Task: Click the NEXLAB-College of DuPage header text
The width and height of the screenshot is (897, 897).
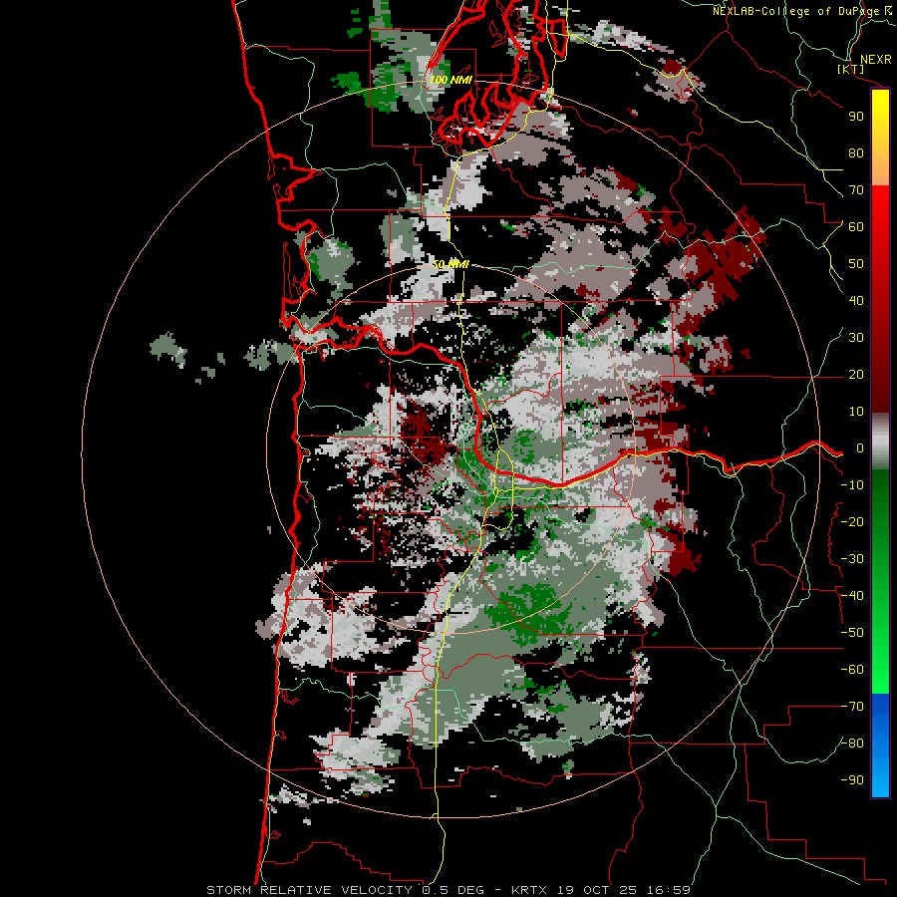Action: [x=795, y=11]
